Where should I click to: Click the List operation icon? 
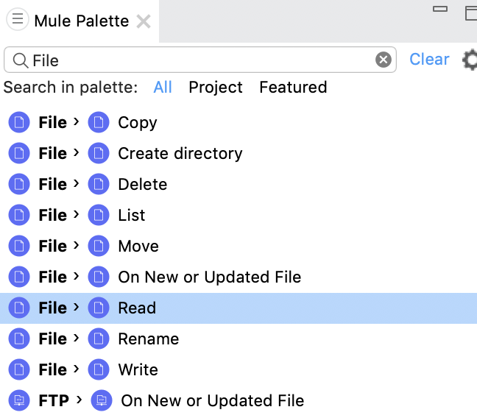click(99, 215)
